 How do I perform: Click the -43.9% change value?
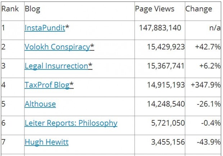[x=209, y=142]
